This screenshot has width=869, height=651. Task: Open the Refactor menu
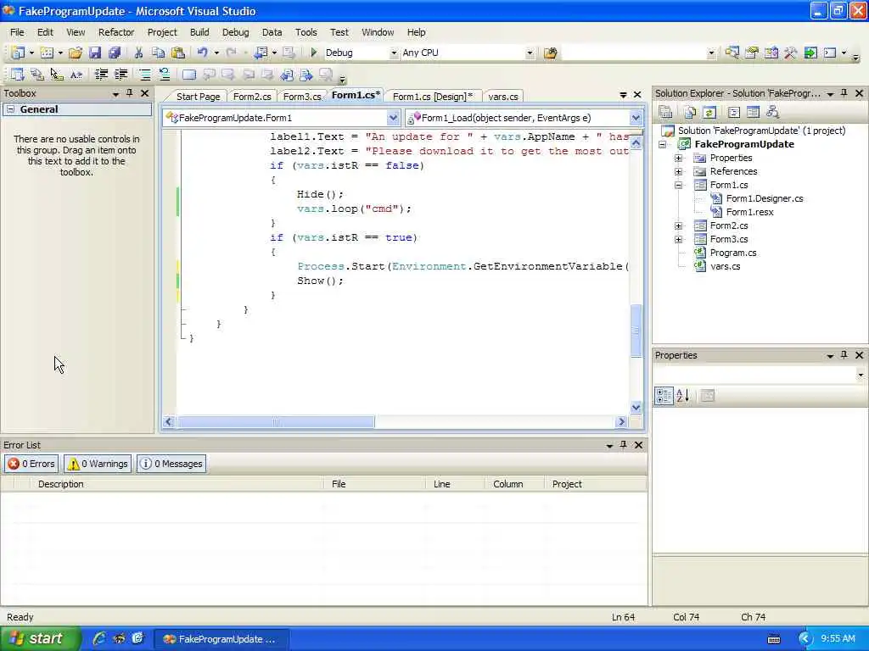[x=115, y=32]
